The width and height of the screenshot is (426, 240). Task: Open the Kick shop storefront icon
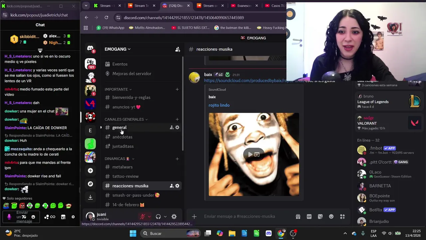[63, 217]
